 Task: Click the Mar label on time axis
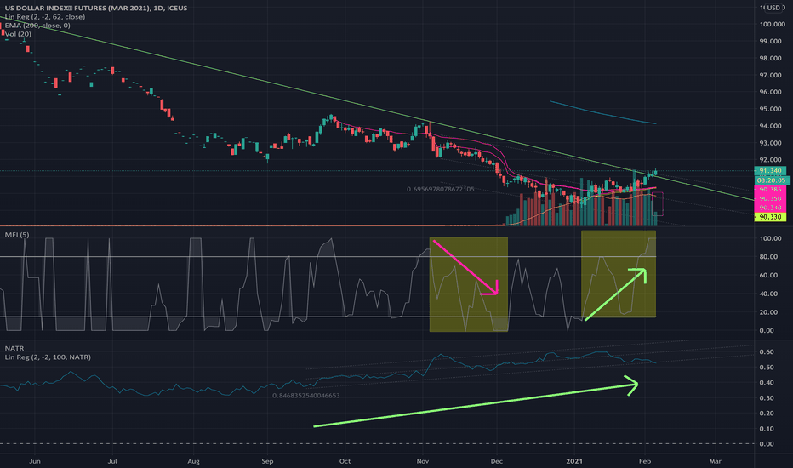[x=715, y=461]
